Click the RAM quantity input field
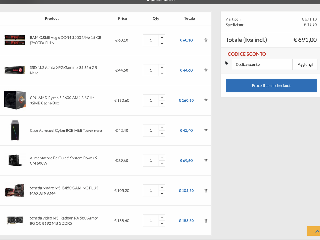Image resolution: width=320 pixels, height=240 pixels. 151,40
